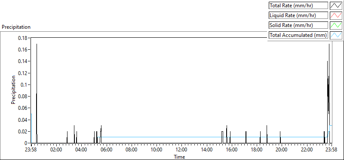344x160 pixels.
Task: Click the 22:00 x-axis time label
Action: [307, 150]
